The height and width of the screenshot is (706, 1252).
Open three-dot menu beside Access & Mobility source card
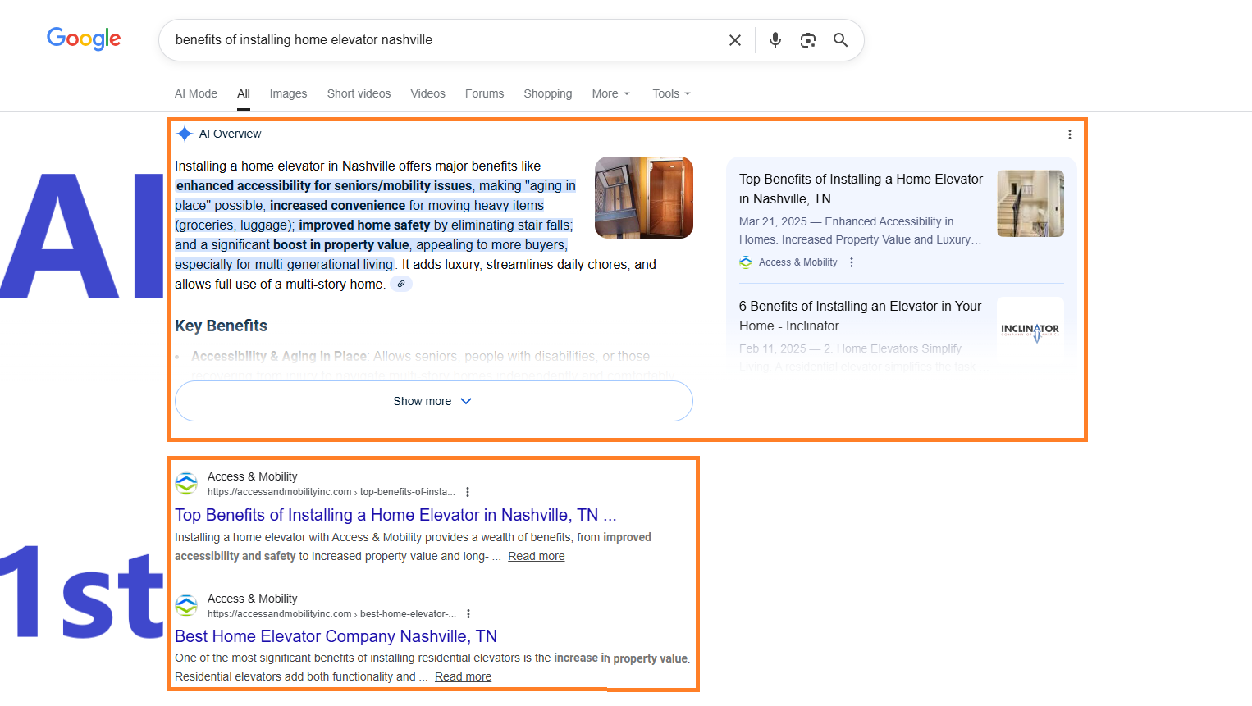pyautogui.click(x=852, y=262)
